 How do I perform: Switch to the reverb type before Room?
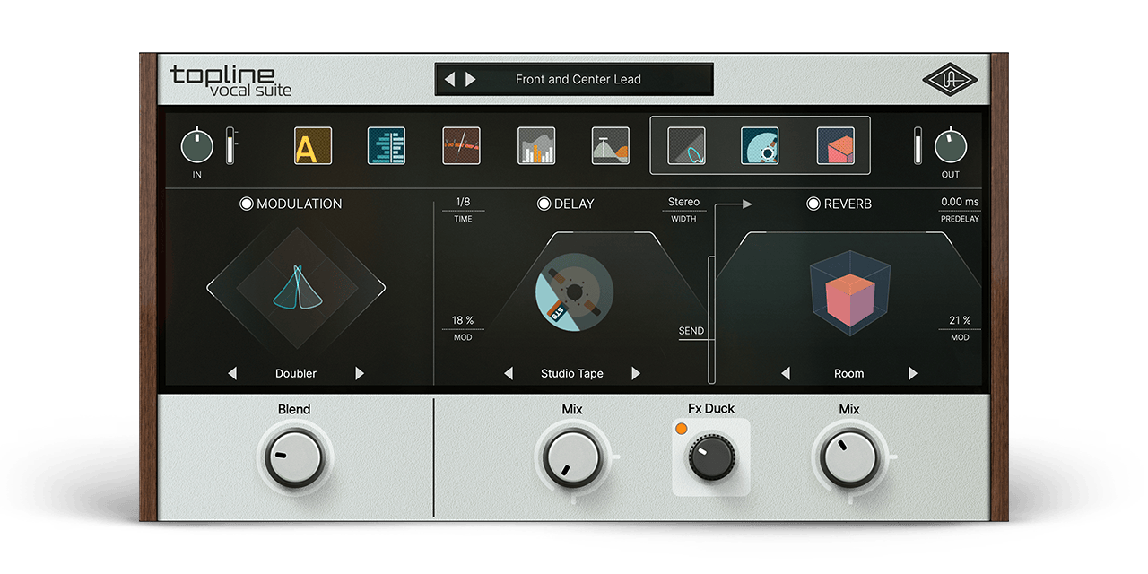[786, 373]
